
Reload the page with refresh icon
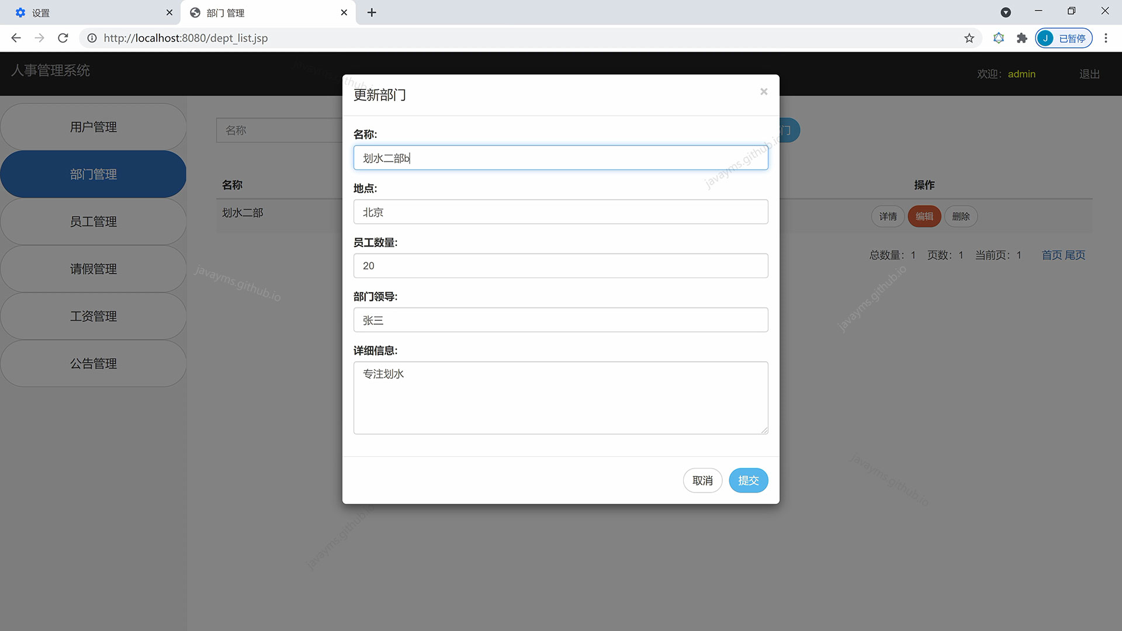coord(63,38)
